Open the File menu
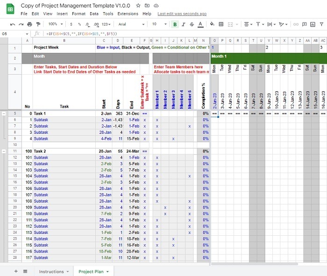 click(24, 14)
